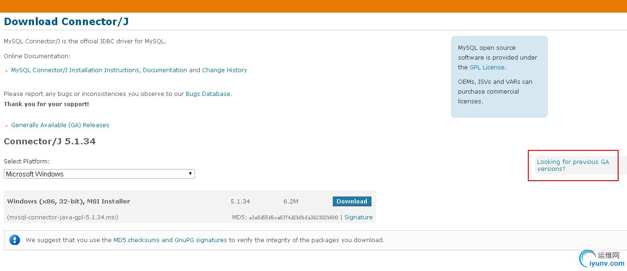Click the Connector/J 5.1.34 version heading
This screenshot has width=627, height=271.
point(50,142)
